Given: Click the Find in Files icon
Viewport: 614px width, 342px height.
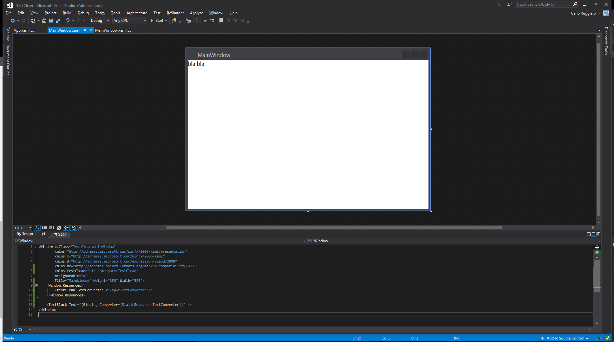Looking at the screenshot, I should [x=175, y=21].
